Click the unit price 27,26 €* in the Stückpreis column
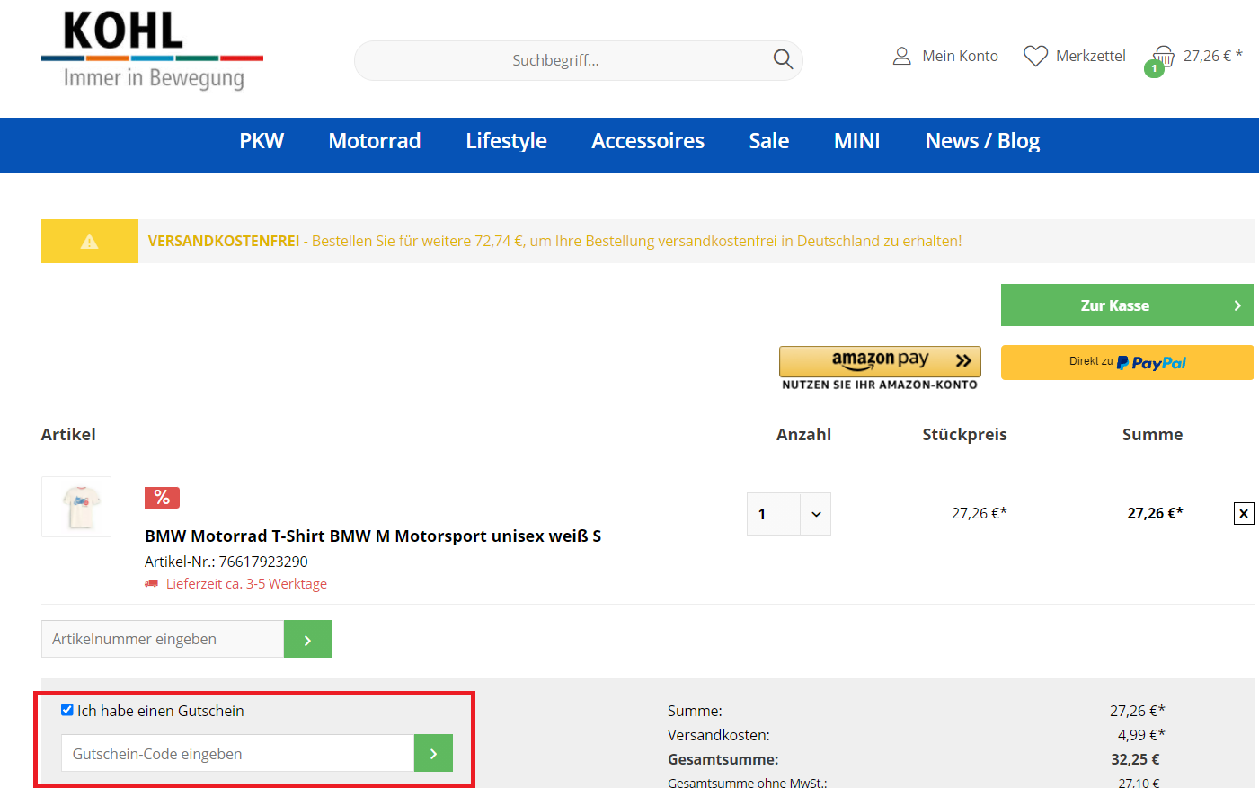The width and height of the screenshot is (1259, 788). (980, 513)
